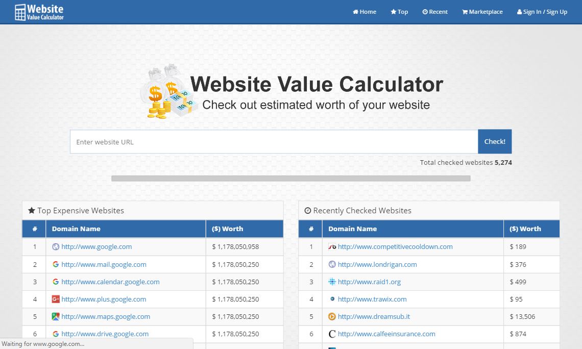Open the Home menu item
Image resolution: width=582 pixels, height=349 pixels.
coord(365,12)
